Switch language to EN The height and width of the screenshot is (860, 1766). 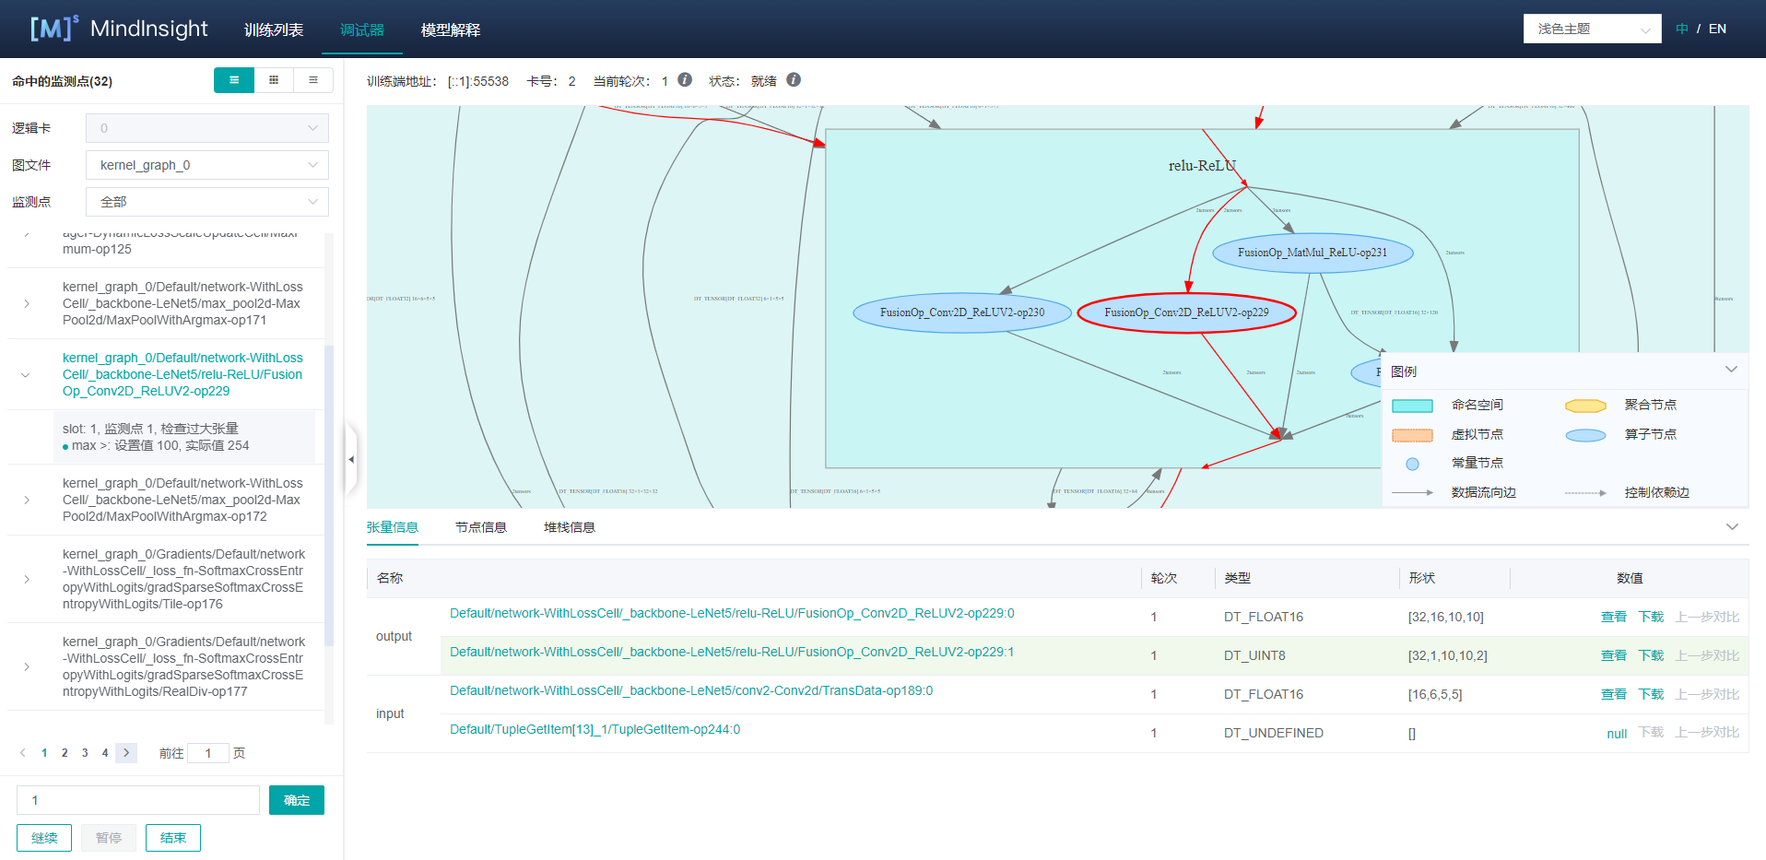1717,29
